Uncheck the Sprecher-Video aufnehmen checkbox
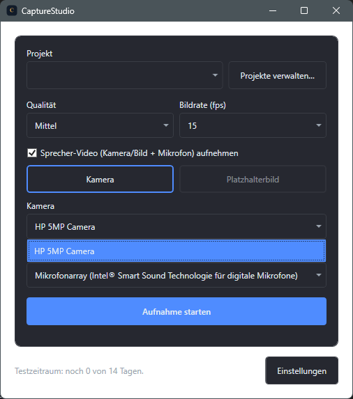The height and width of the screenshot is (399, 353). pos(32,153)
